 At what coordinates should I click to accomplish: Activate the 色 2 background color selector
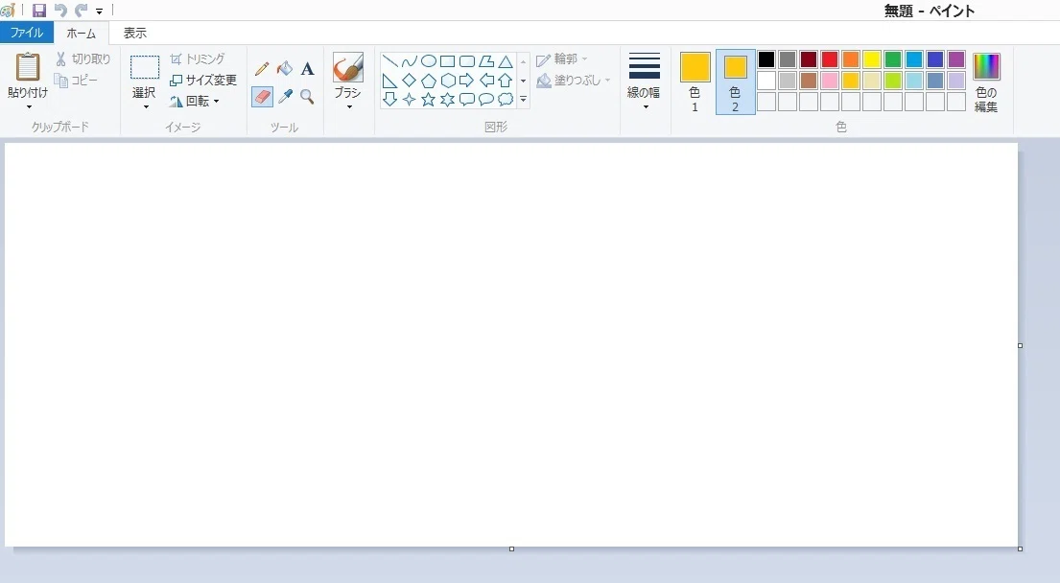[736, 82]
